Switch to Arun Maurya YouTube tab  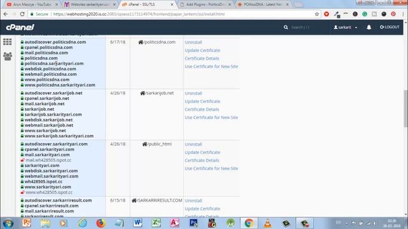pos(33,4)
